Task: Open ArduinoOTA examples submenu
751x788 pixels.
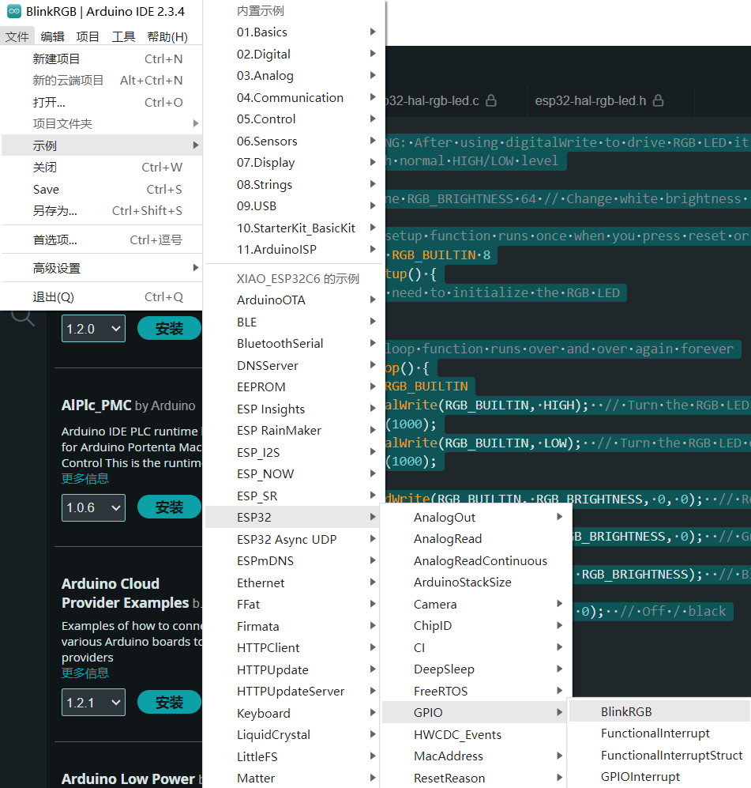Action: pyautogui.click(x=295, y=300)
